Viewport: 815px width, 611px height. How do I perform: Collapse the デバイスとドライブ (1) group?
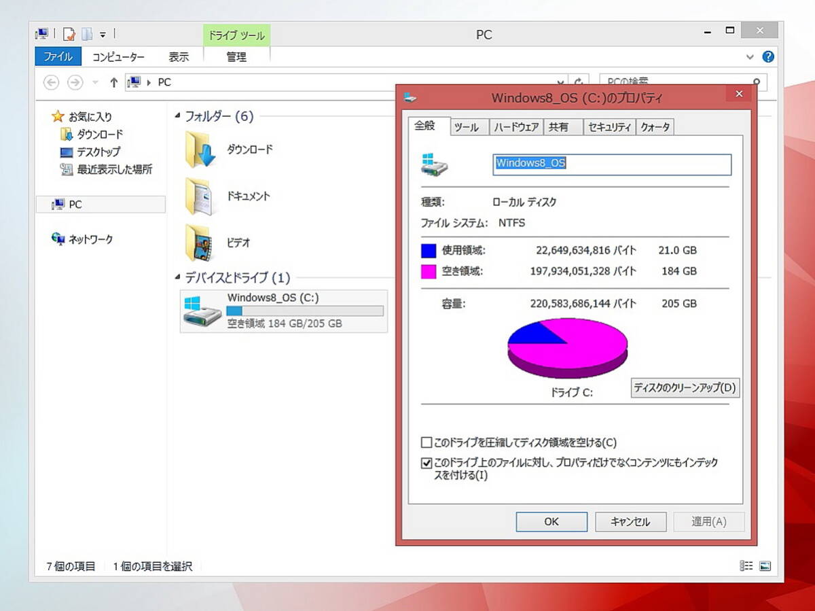click(x=179, y=278)
